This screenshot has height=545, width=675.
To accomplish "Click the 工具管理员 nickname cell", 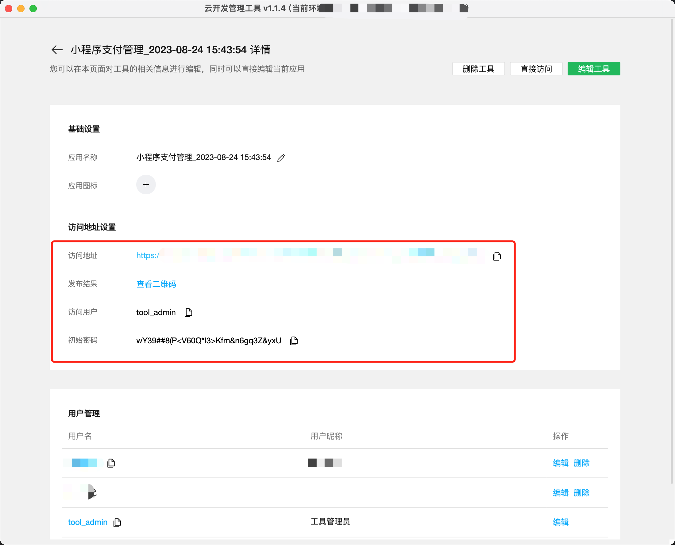I will point(330,522).
